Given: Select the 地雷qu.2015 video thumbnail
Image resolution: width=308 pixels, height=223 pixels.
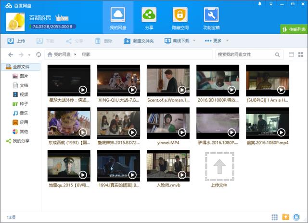Looking at the screenshot, I should pos(69,166).
